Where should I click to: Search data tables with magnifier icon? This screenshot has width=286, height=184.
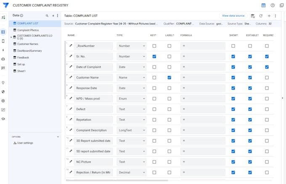tap(47, 16)
